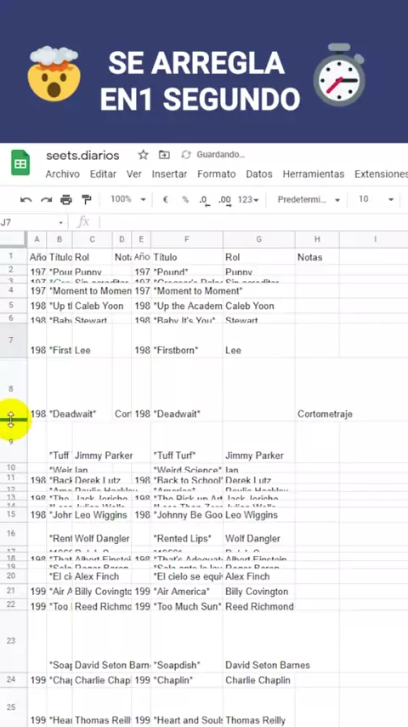Click the "Rented Lips" cell in column F
The width and height of the screenshot is (408, 727).
pyautogui.click(x=187, y=534)
